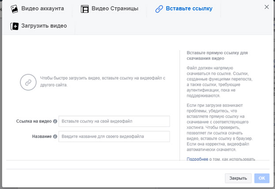
Task: Click the Название label
Action: [42, 136]
